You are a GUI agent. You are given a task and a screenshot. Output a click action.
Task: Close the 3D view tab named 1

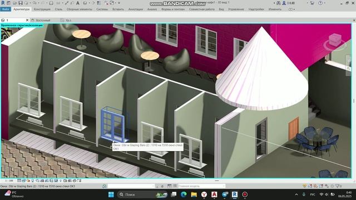(x=27, y=20)
